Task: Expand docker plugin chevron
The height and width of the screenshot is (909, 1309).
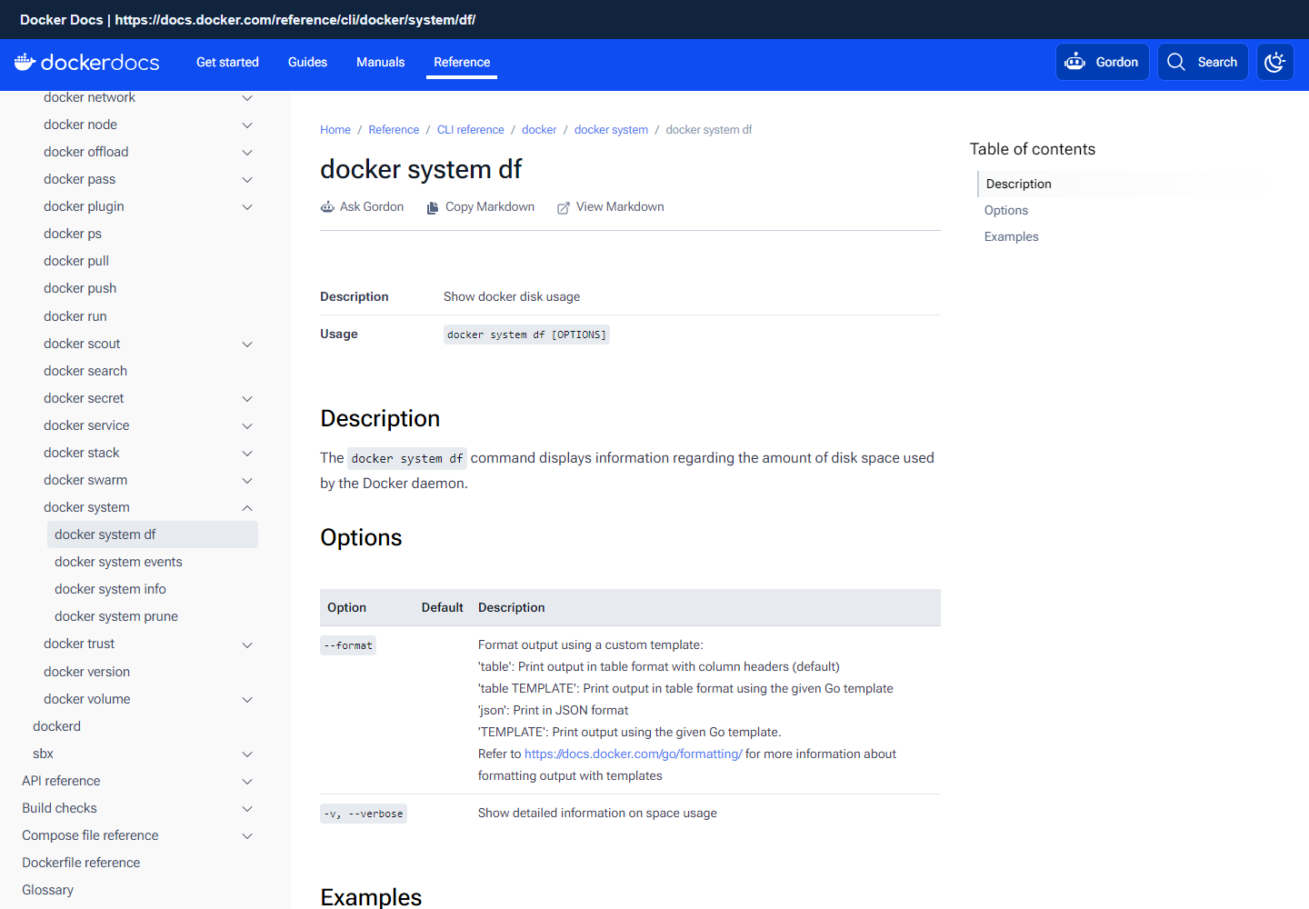Action: click(x=247, y=206)
